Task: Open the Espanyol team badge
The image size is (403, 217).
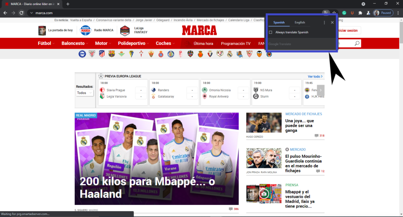Action: (x=161, y=54)
